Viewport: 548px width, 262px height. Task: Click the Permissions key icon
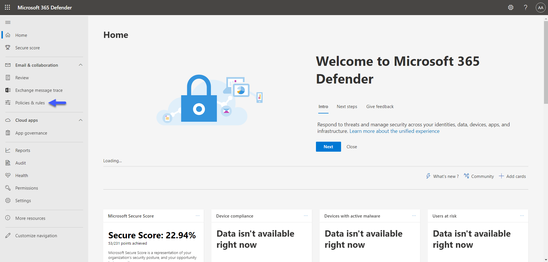coord(8,188)
